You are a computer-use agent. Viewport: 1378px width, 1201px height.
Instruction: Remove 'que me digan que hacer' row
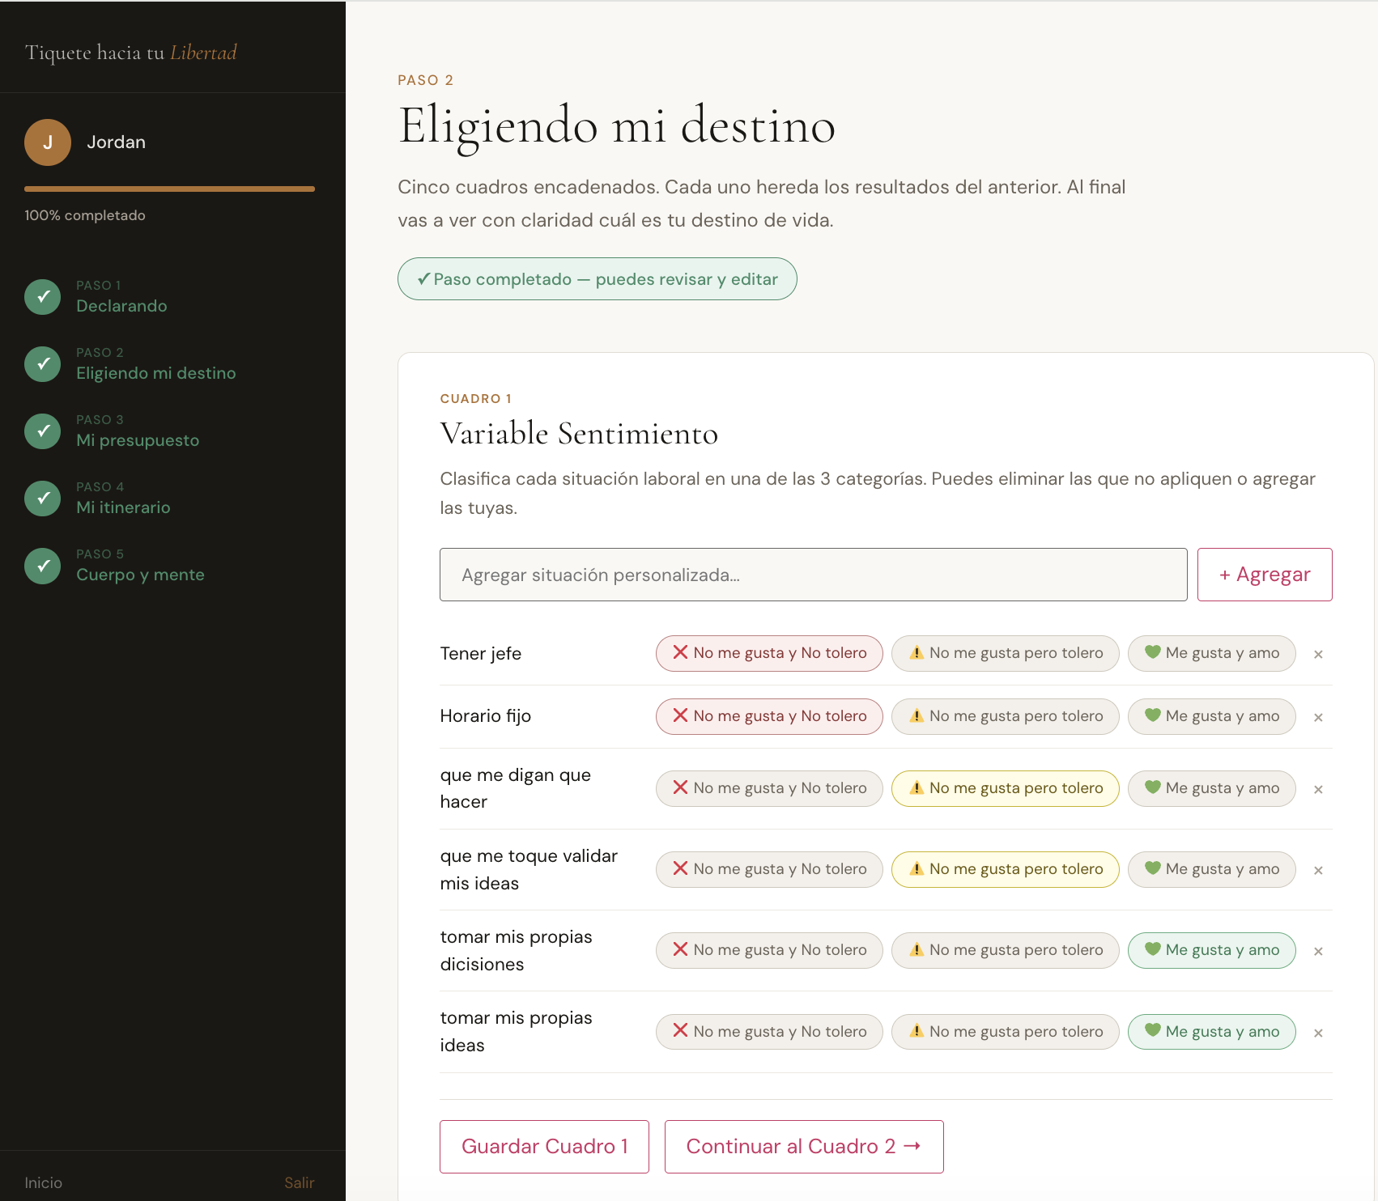pyautogui.click(x=1318, y=789)
